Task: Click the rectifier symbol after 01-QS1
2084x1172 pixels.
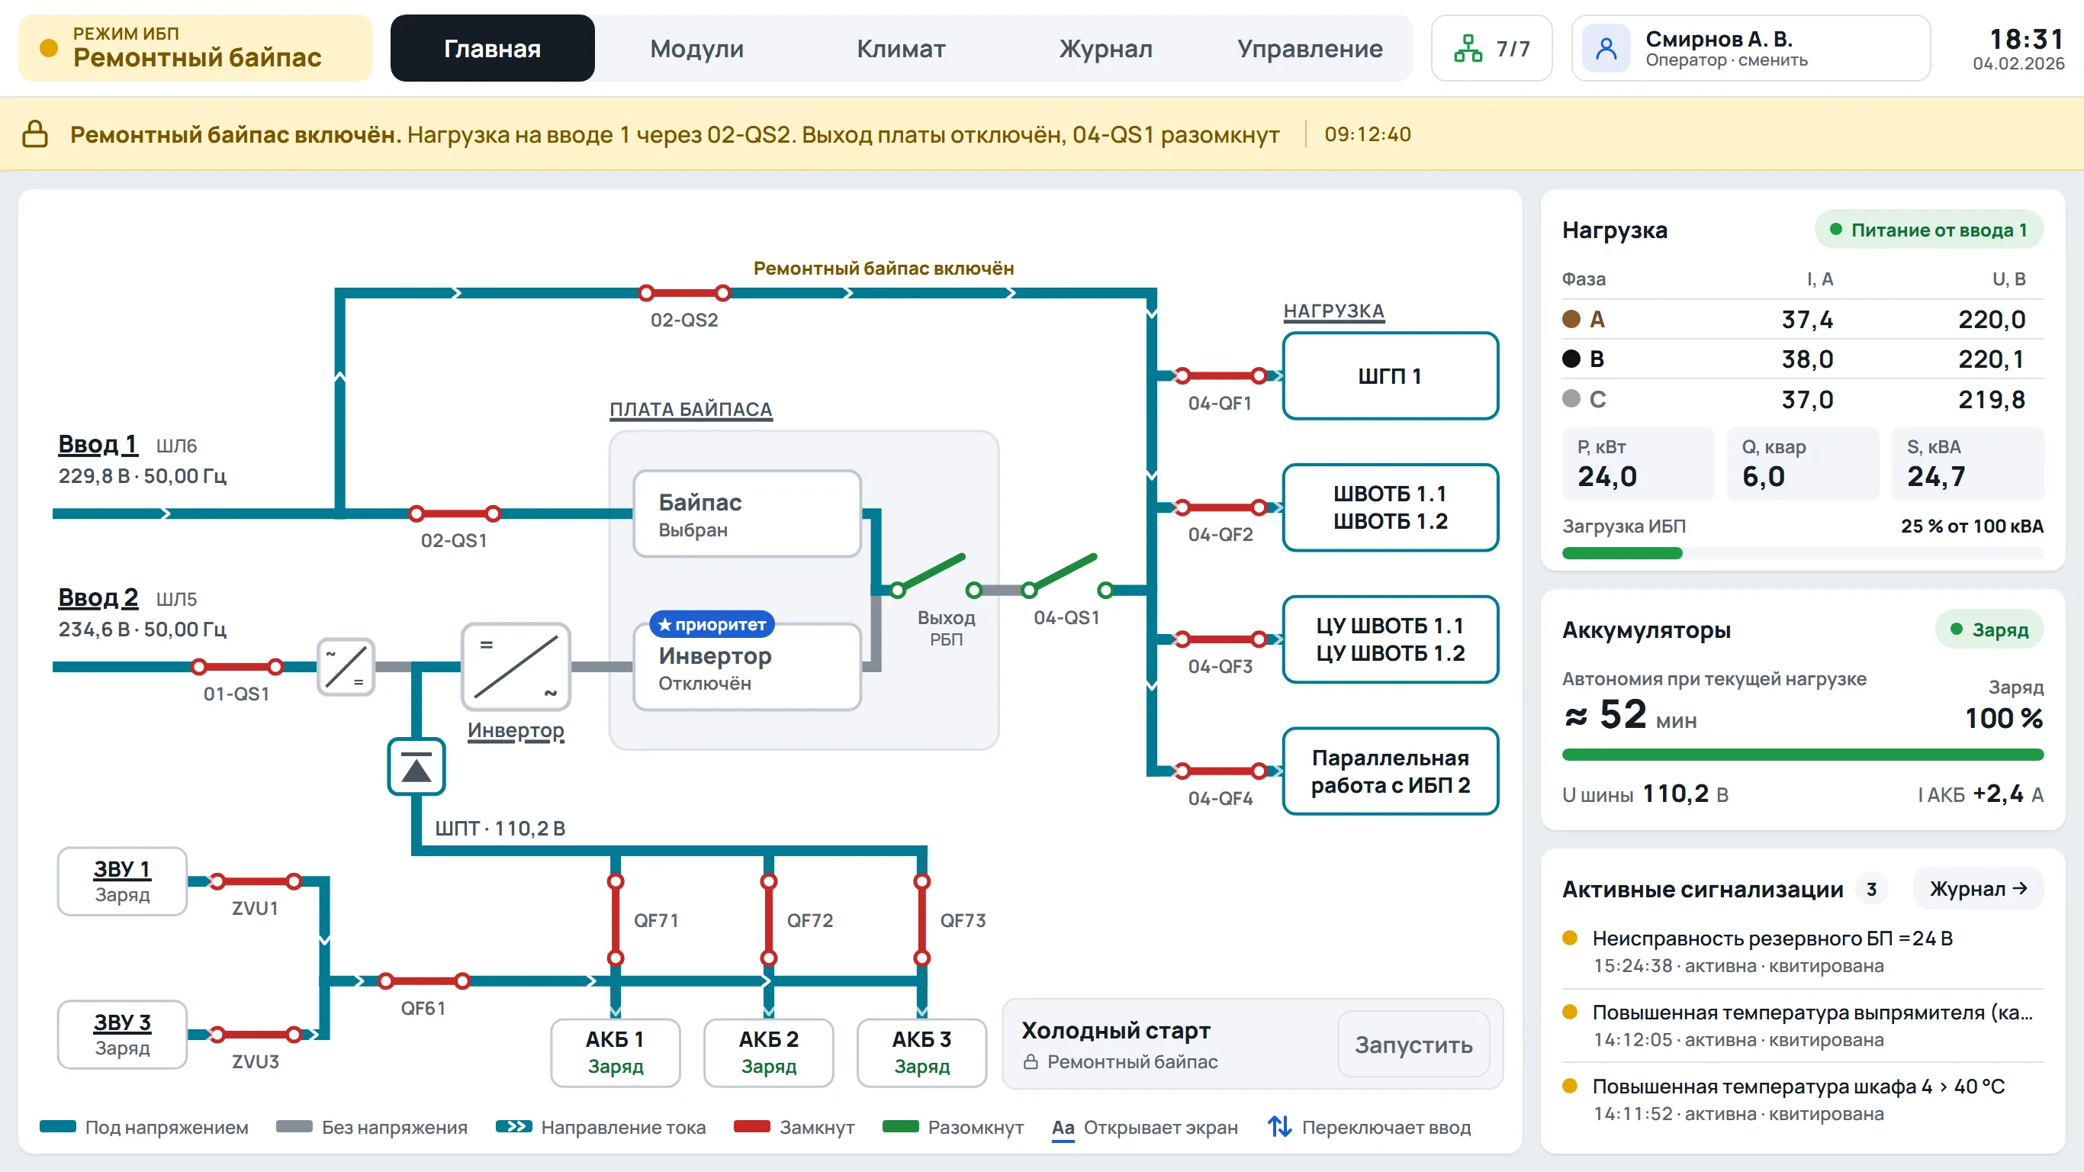Action: [346, 667]
